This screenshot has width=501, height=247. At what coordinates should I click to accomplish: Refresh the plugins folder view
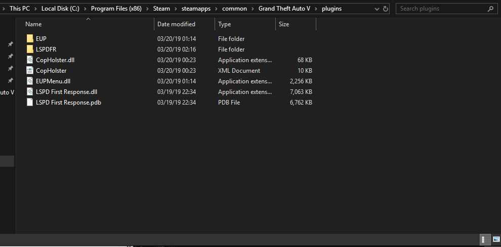386,9
